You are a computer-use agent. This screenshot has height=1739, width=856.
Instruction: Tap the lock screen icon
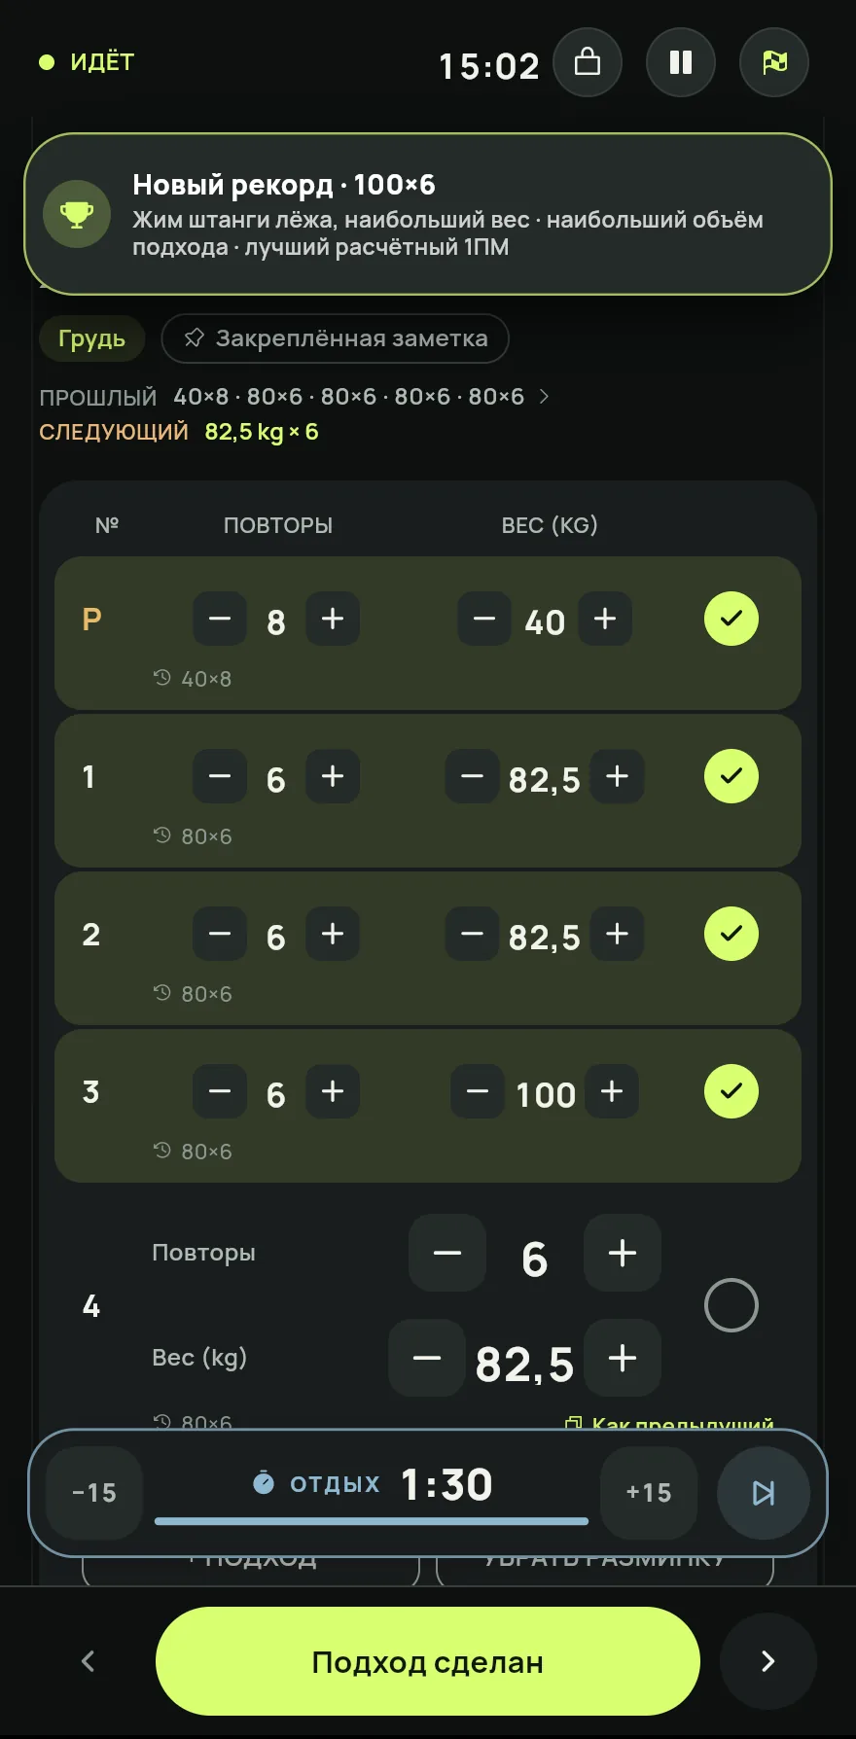(588, 62)
